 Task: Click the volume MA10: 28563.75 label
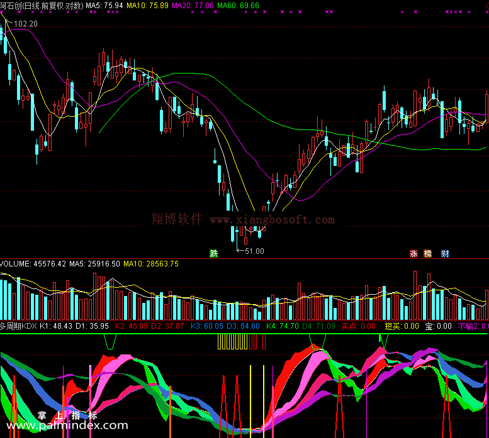click(150, 264)
